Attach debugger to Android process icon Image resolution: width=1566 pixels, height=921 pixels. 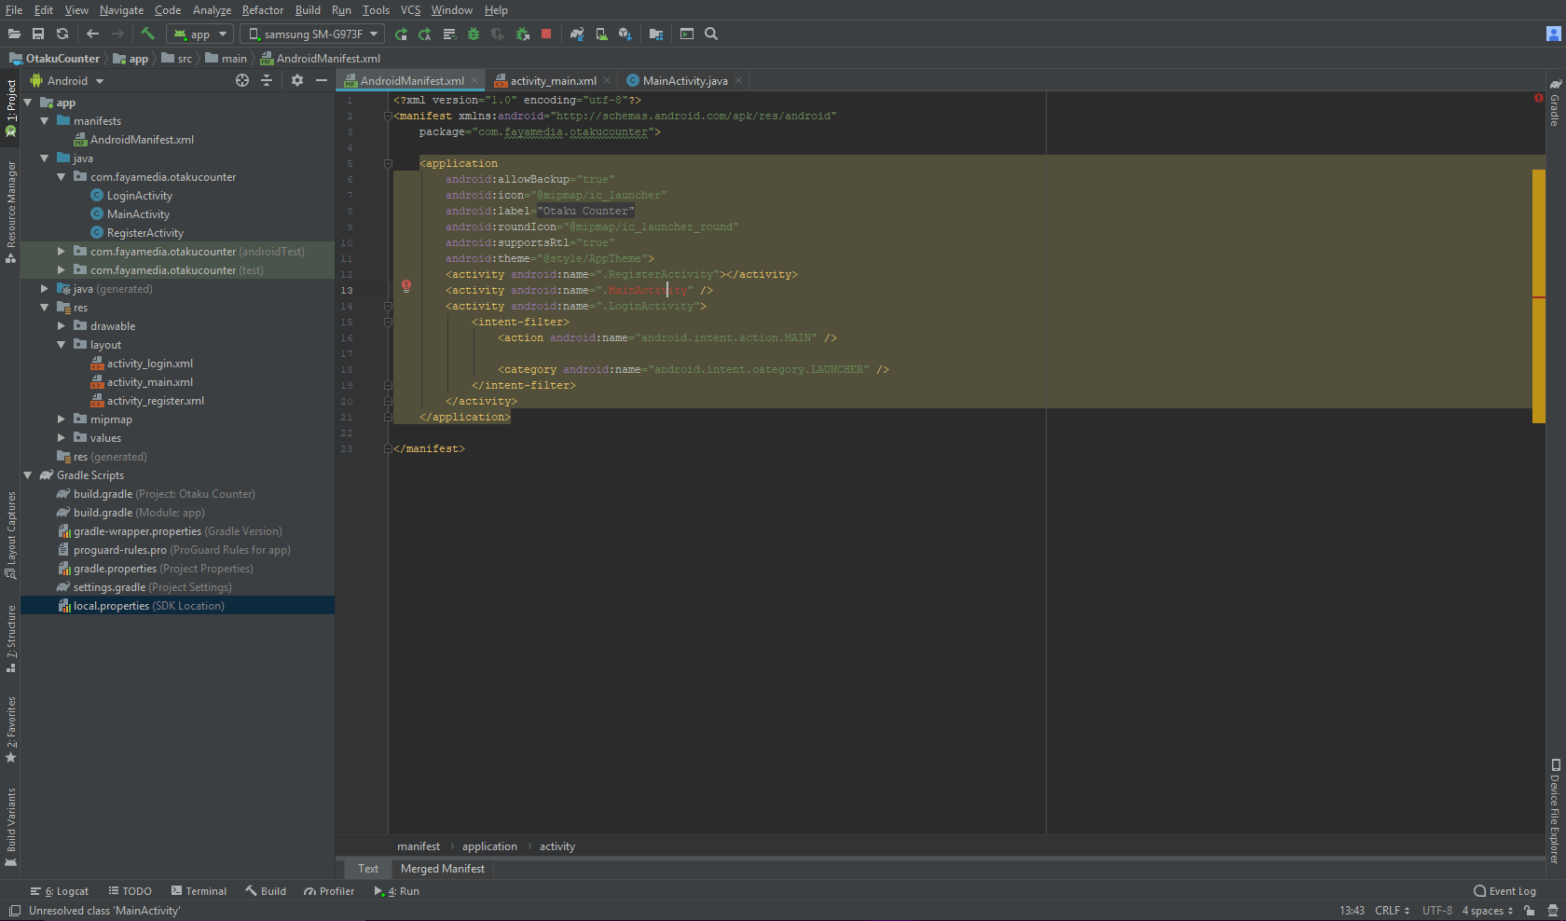522,34
